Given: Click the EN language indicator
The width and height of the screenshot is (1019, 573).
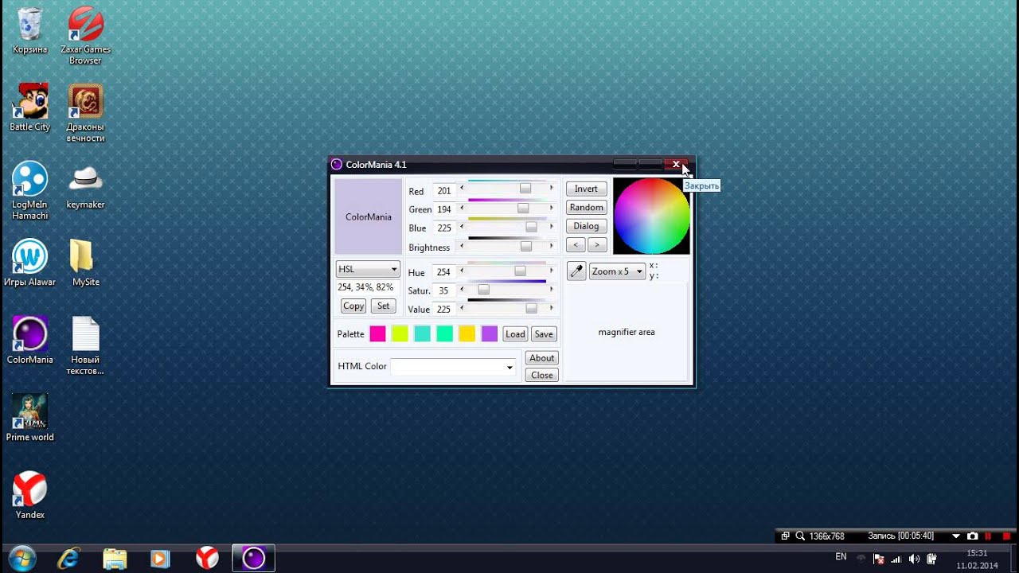Looking at the screenshot, I should click(841, 557).
